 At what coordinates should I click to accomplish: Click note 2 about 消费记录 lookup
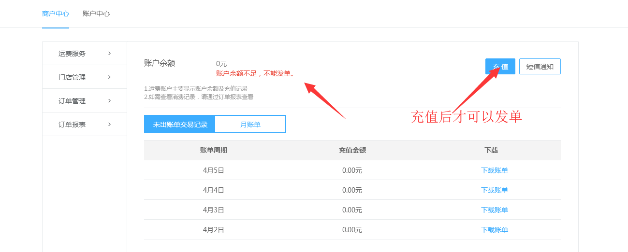pos(199,97)
